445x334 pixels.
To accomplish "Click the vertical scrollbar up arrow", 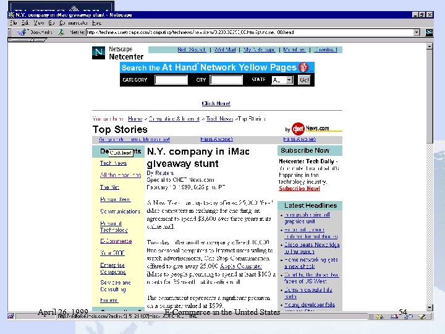I will tap(430, 46).
